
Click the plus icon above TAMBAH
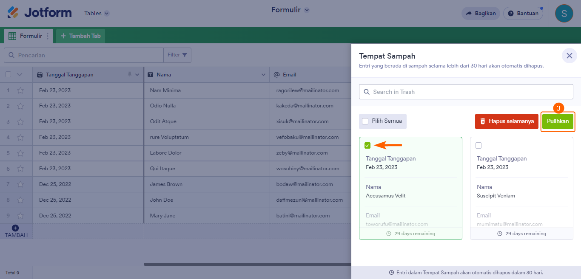click(x=15, y=228)
